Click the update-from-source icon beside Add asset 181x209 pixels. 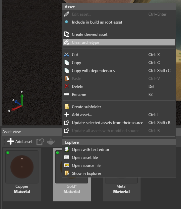coord(40,142)
